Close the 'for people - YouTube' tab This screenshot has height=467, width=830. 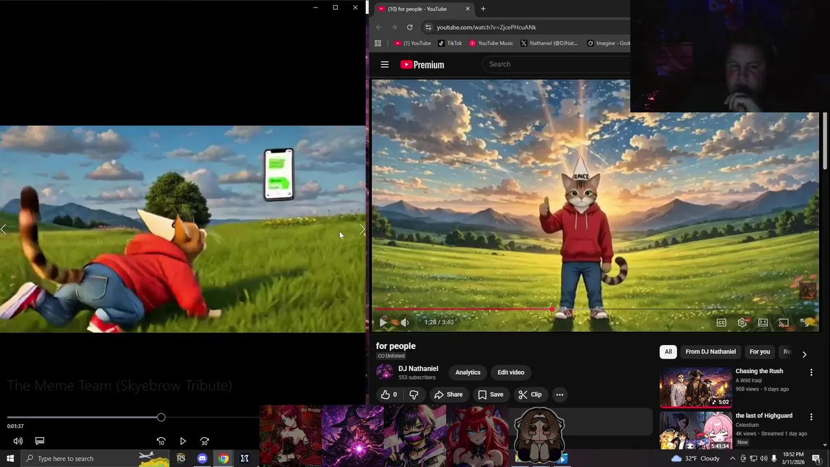468,9
